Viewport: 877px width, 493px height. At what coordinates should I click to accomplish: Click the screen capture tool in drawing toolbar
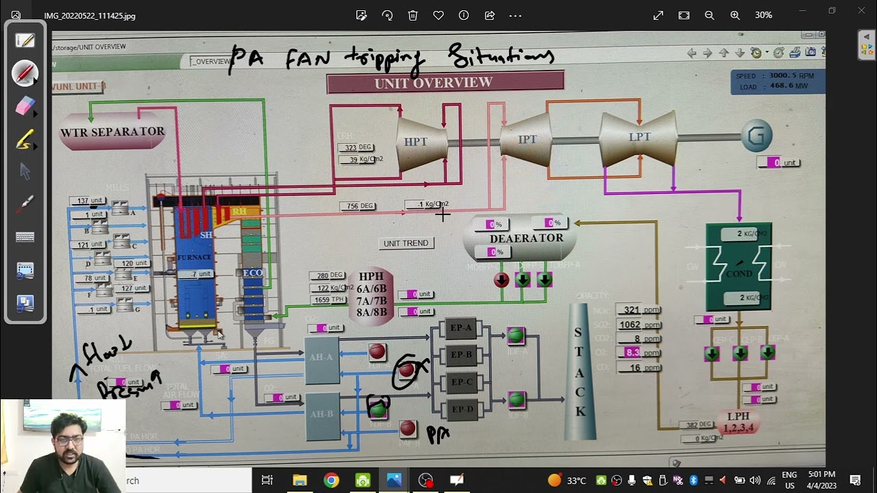tap(25, 270)
